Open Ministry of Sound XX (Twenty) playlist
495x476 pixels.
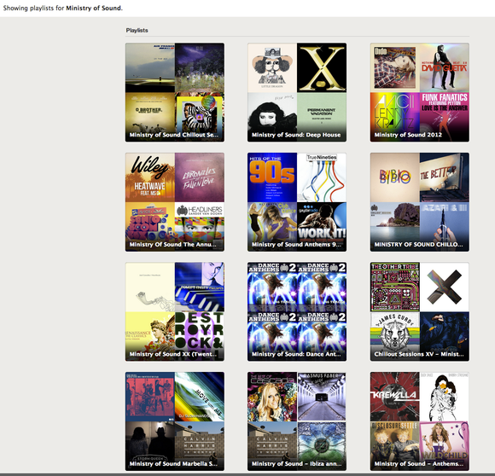tap(175, 311)
